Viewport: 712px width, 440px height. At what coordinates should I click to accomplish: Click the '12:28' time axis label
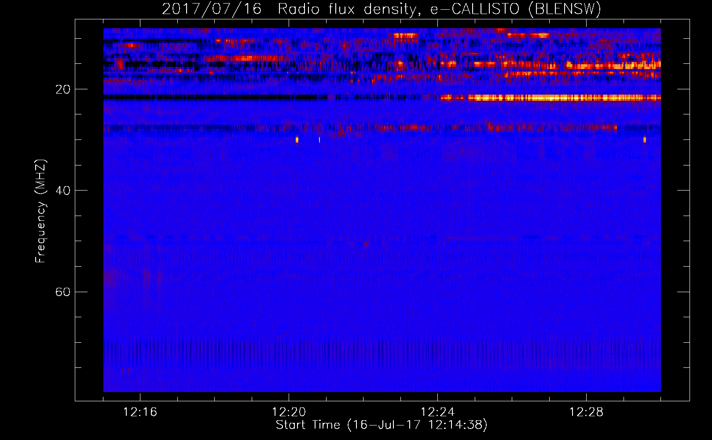tap(586, 412)
